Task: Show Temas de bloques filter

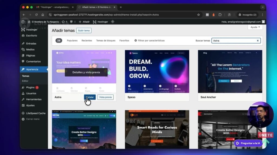Action: [x=106, y=41]
